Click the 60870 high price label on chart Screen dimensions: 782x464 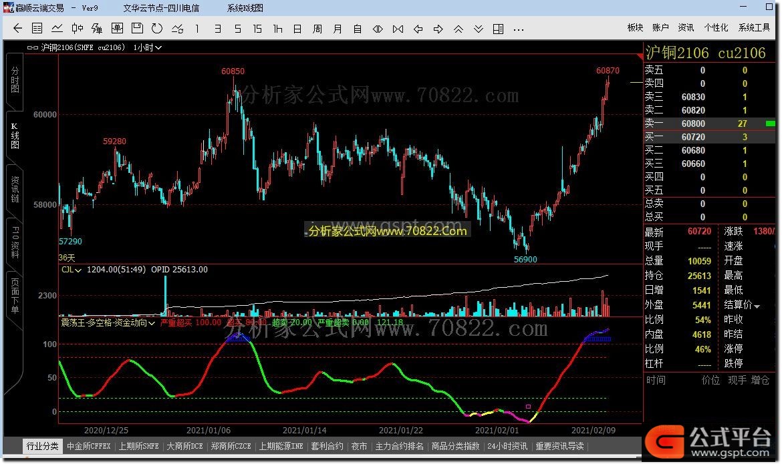(608, 71)
